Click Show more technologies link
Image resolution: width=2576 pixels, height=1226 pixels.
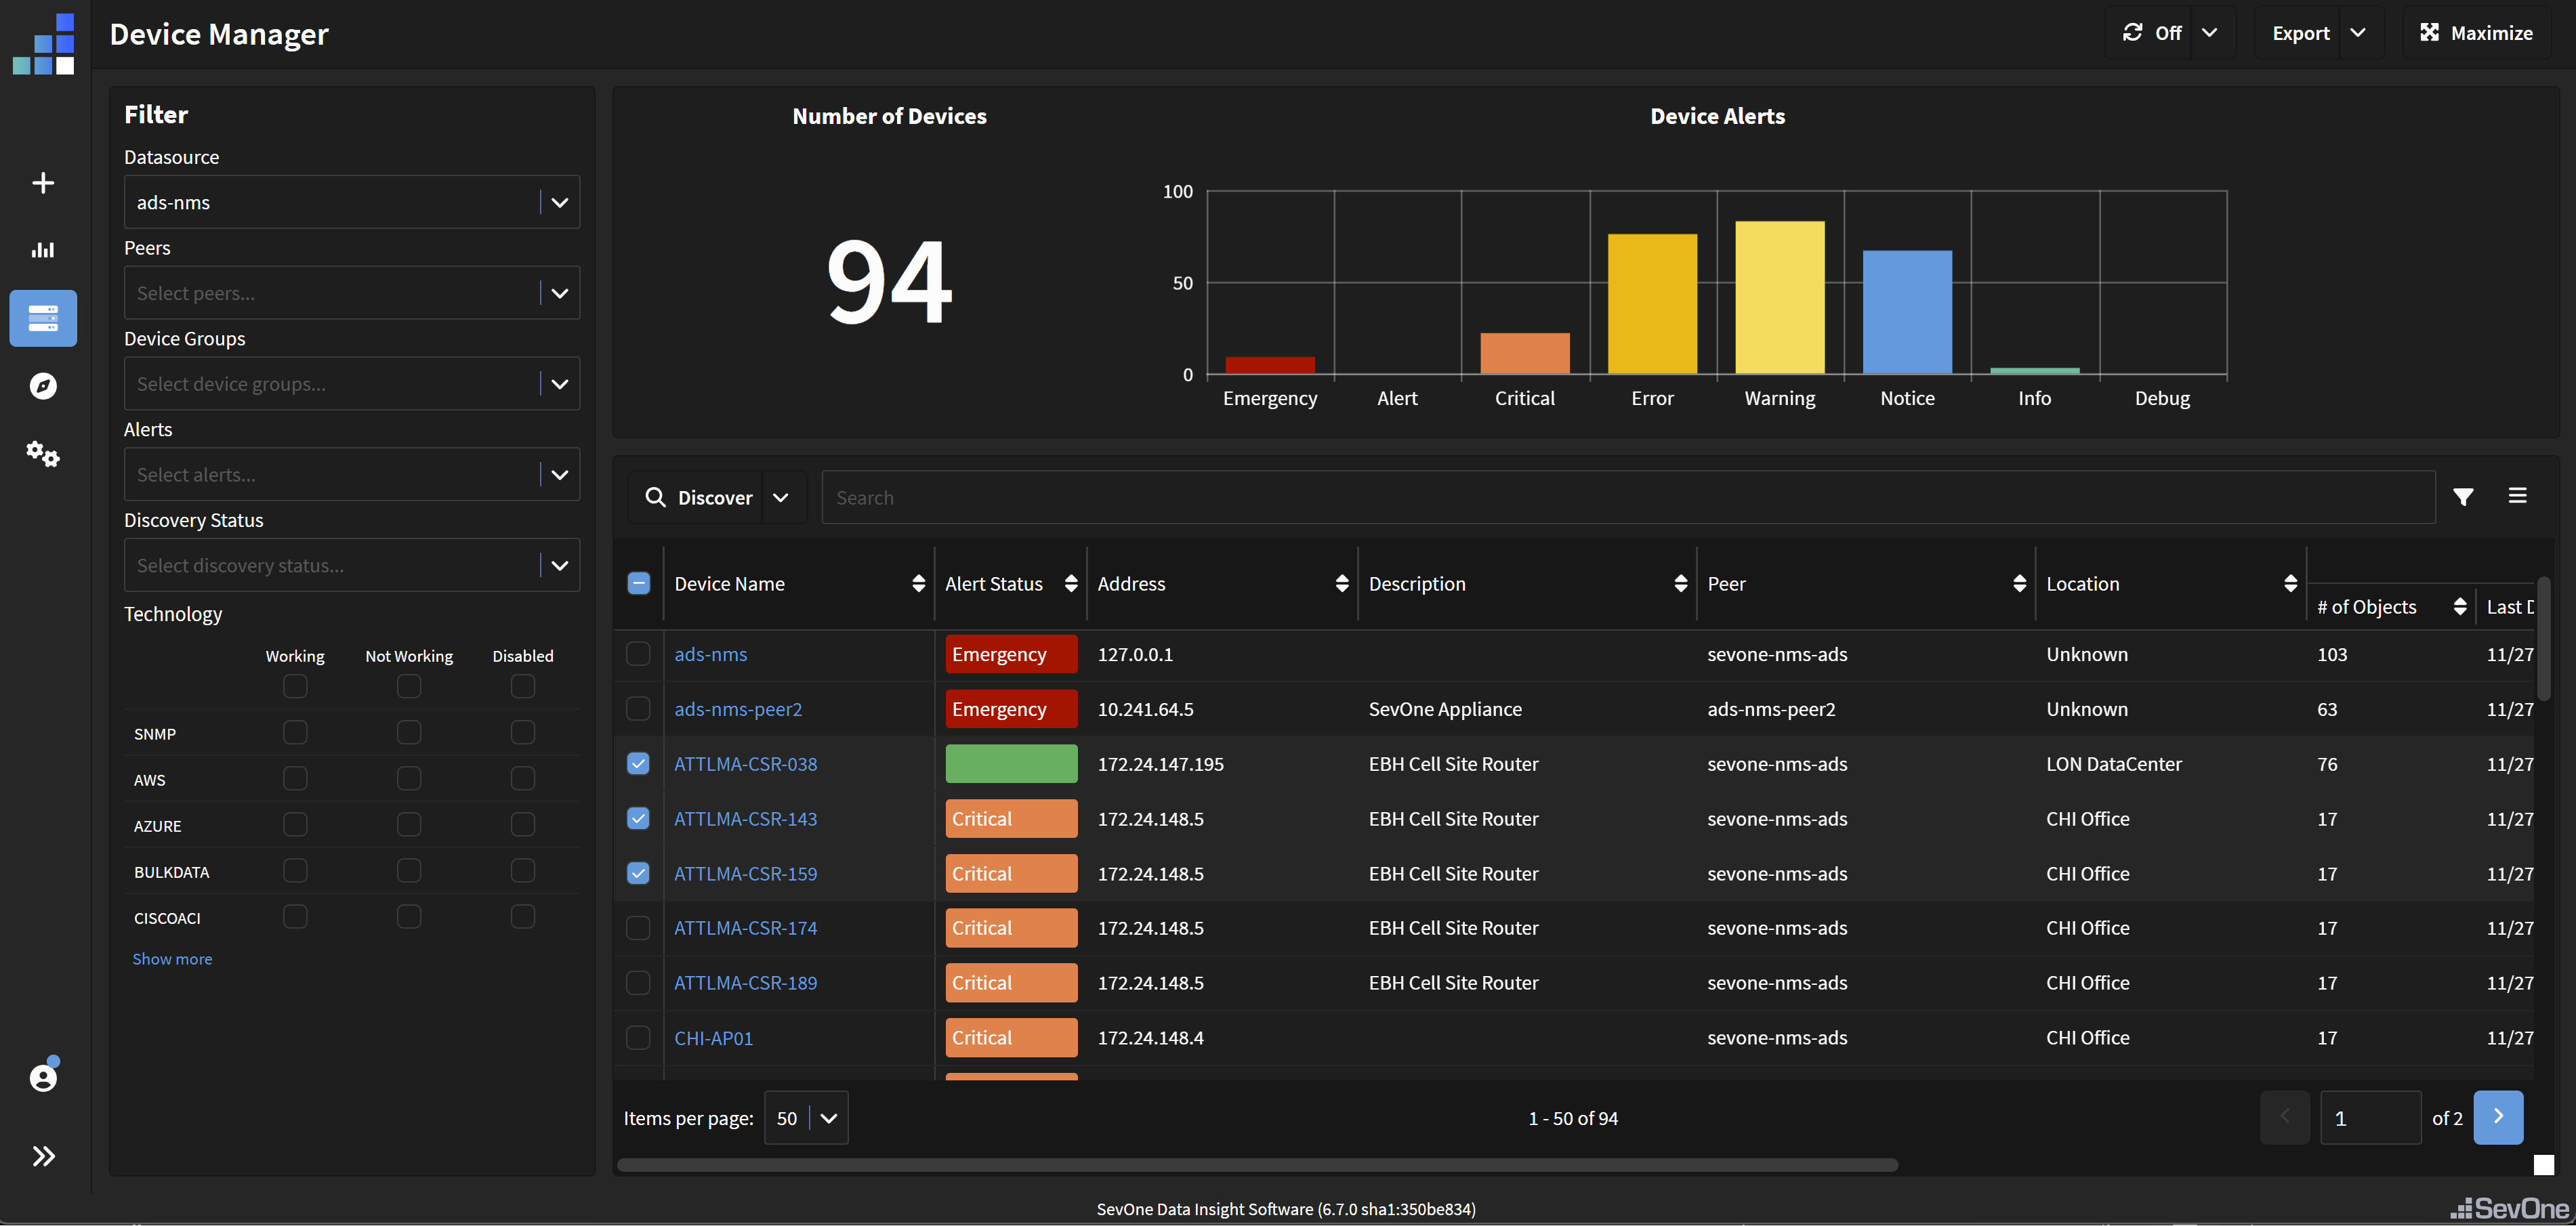pyautogui.click(x=172, y=958)
